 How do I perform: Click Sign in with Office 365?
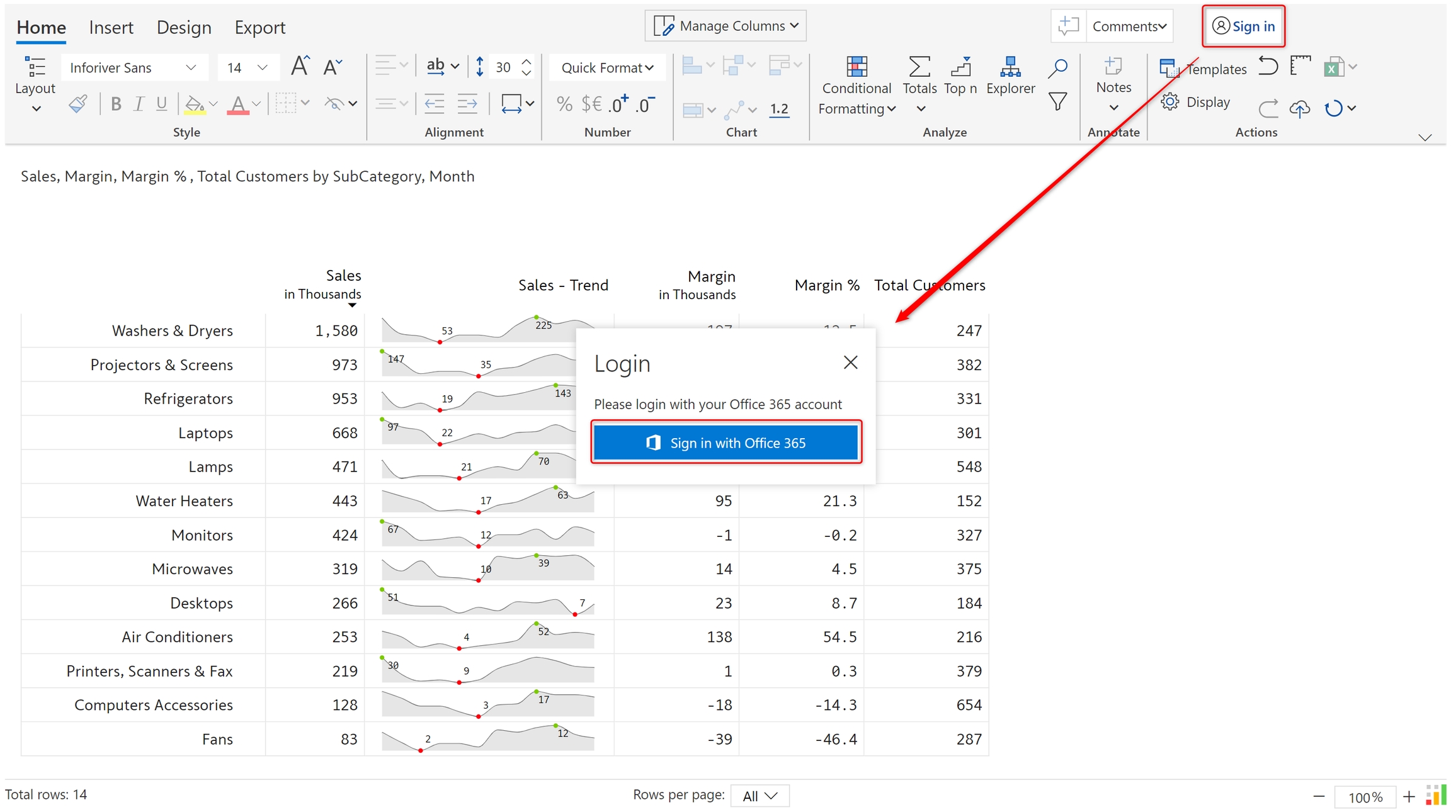pos(725,443)
